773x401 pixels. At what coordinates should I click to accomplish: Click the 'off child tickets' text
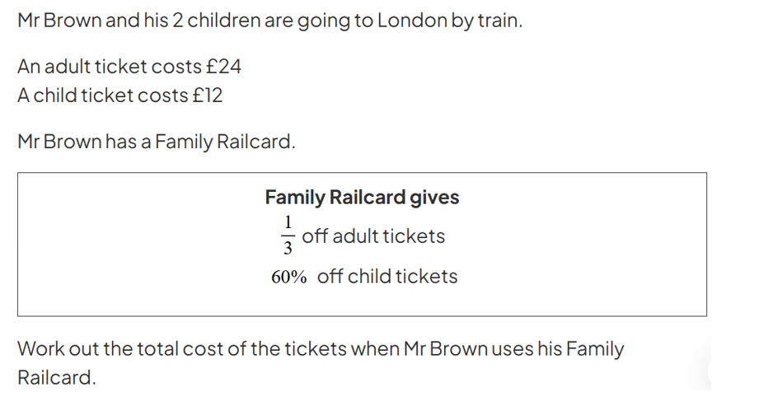tap(387, 277)
